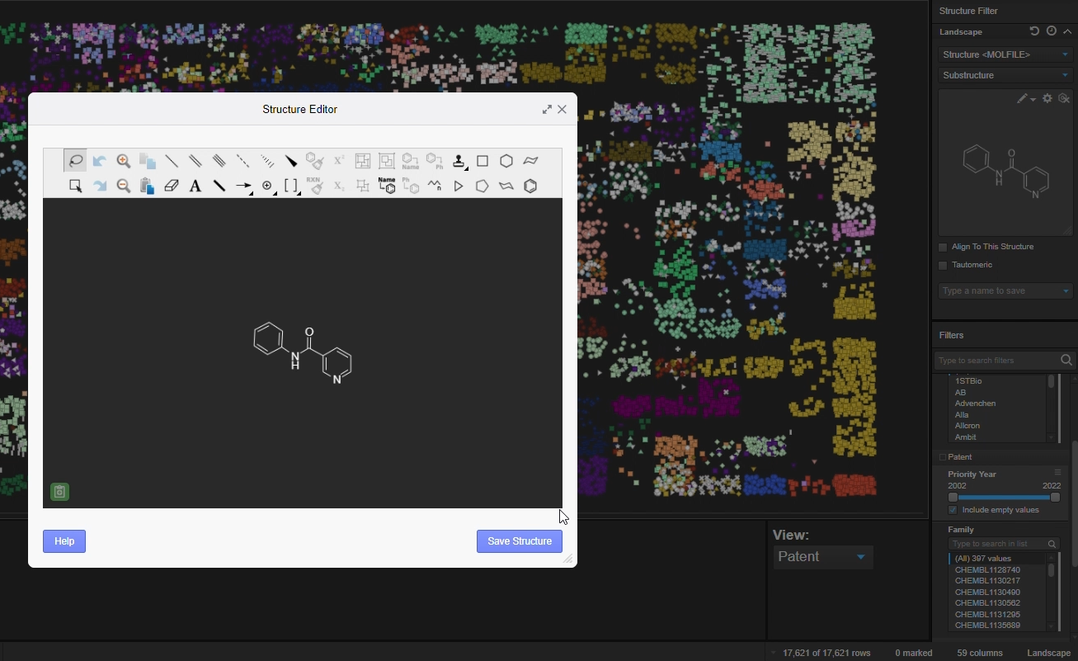
Task: Select the single bond tool
Action: click(172, 161)
